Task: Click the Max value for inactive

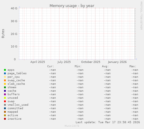Action: 135,119
